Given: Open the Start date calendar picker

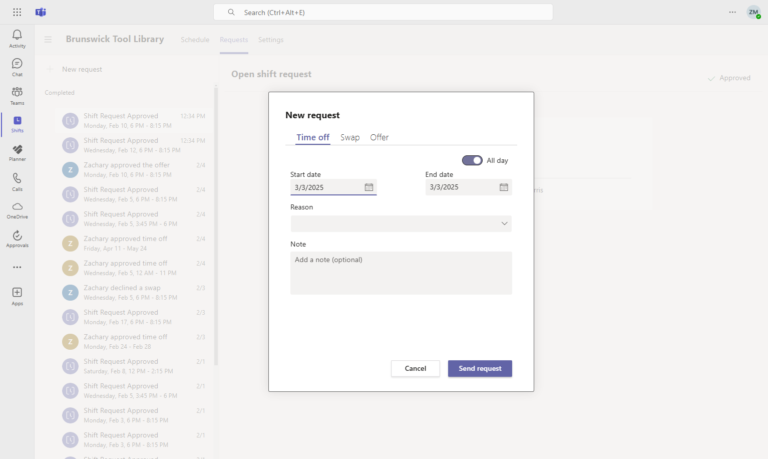Looking at the screenshot, I should 369,187.
